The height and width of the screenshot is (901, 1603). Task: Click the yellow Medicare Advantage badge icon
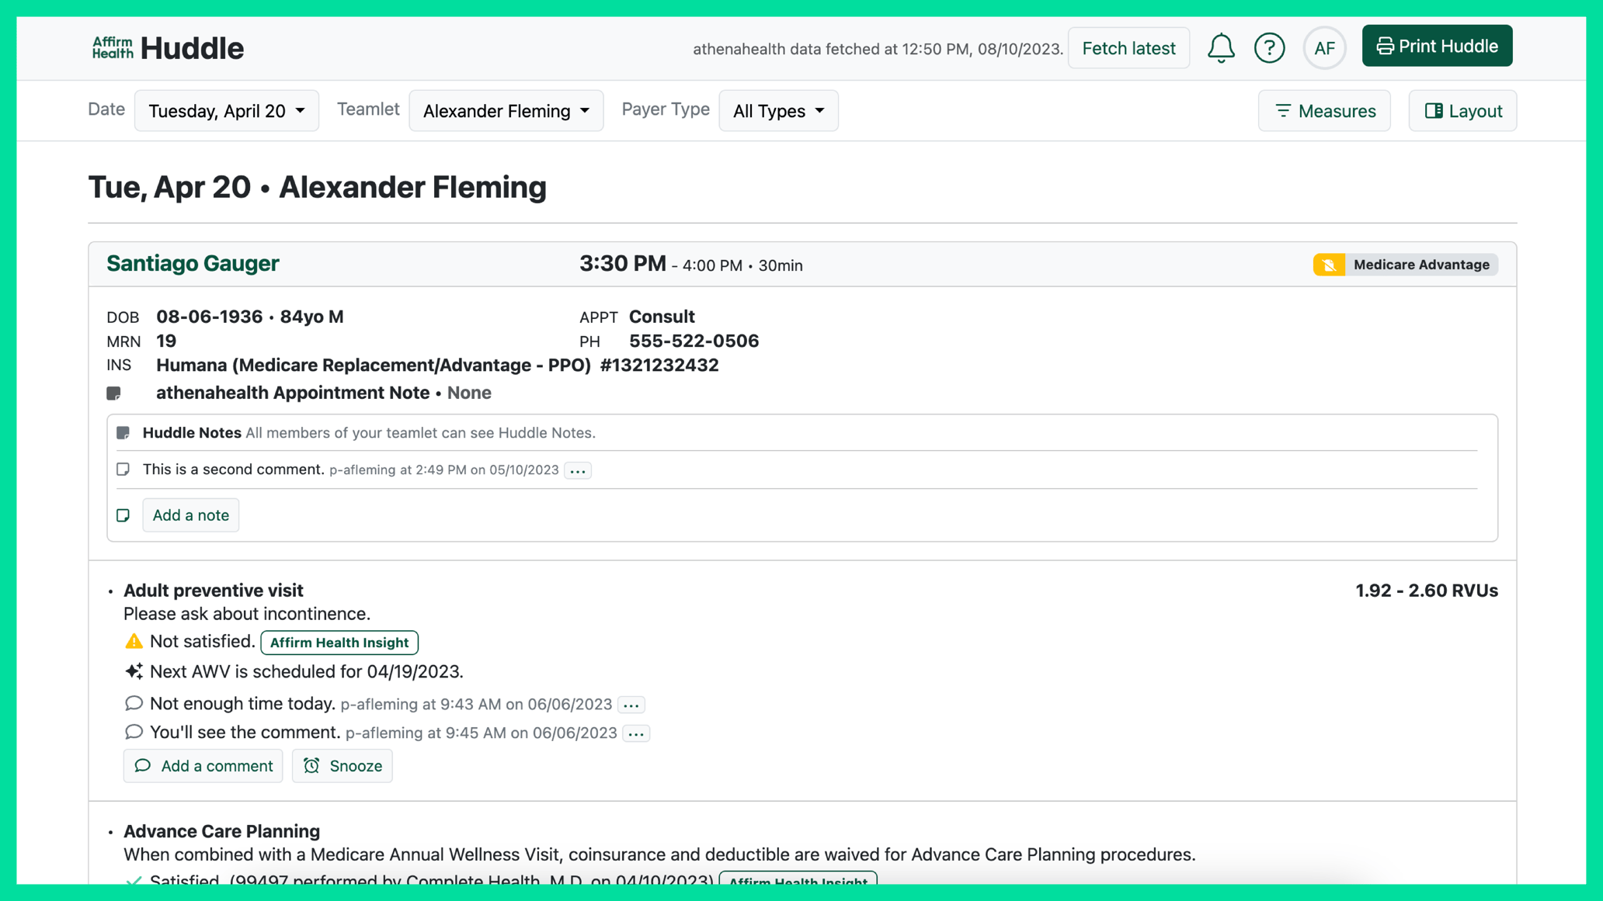tap(1329, 265)
